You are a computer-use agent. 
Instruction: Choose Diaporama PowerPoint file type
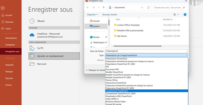click(x=146, y=83)
